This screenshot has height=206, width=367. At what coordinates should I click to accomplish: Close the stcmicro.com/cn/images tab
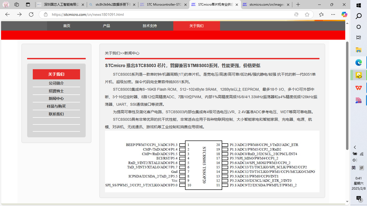288,5
